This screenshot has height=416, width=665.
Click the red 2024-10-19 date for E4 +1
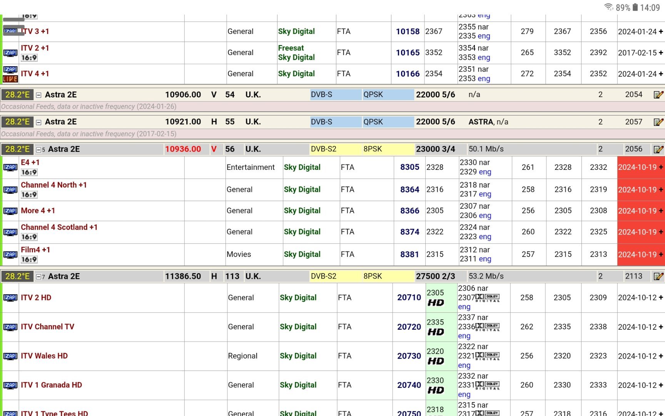637,168
